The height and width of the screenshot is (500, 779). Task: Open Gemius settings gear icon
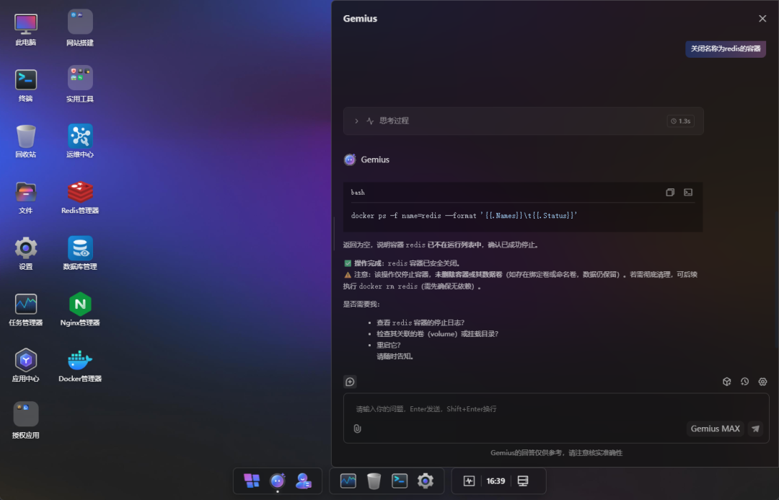point(762,382)
